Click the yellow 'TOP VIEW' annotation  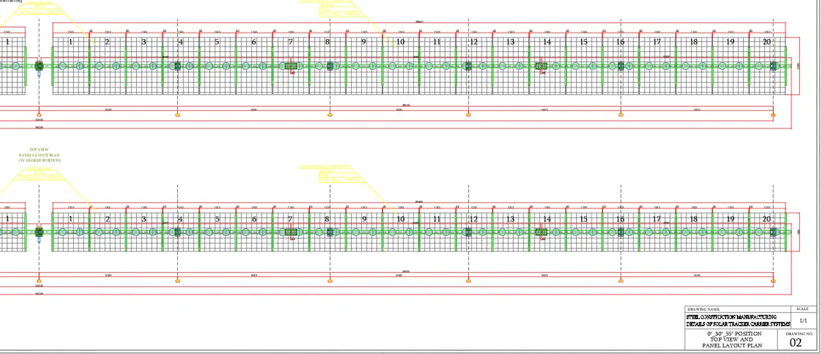tap(38, 150)
